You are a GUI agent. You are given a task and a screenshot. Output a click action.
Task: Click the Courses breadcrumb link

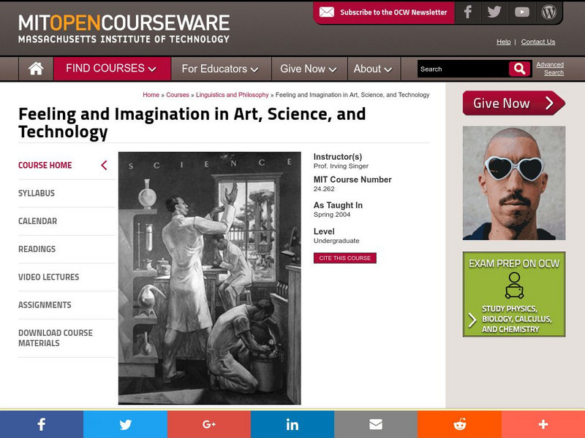click(178, 95)
